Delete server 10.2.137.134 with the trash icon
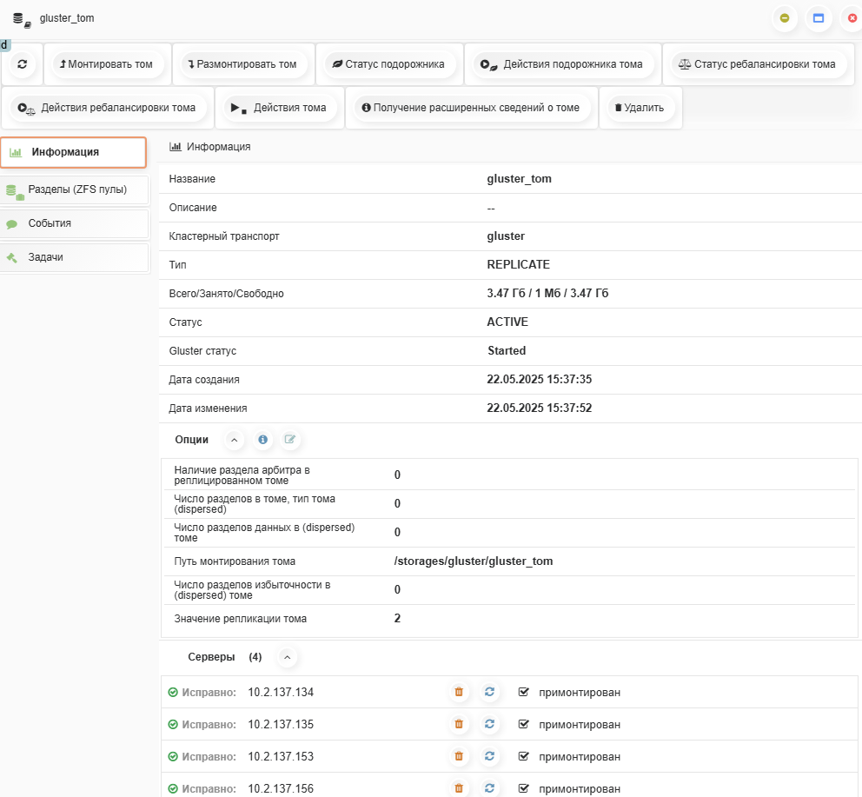Viewport: 862px width, 797px height. (x=459, y=692)
